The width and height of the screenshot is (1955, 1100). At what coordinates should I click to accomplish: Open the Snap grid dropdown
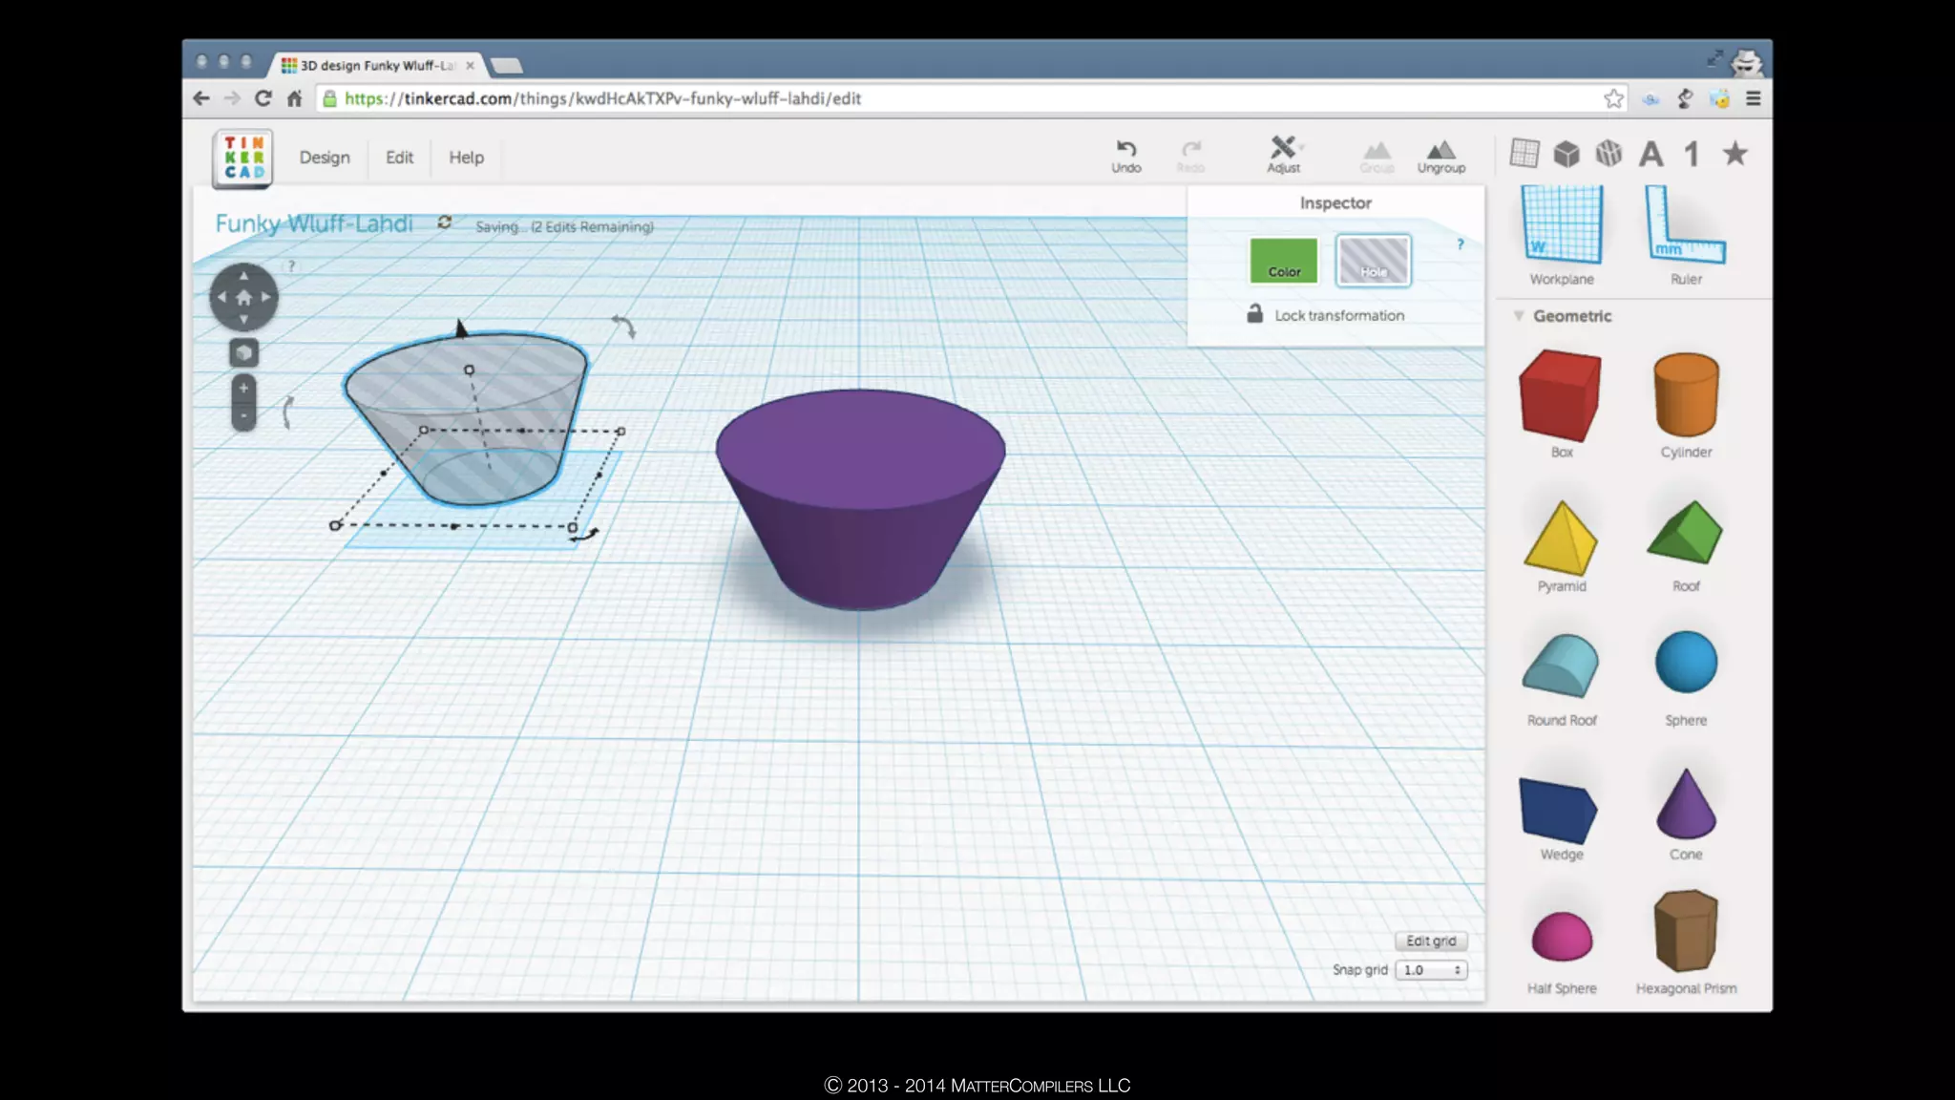click(x=1430, y=970)
